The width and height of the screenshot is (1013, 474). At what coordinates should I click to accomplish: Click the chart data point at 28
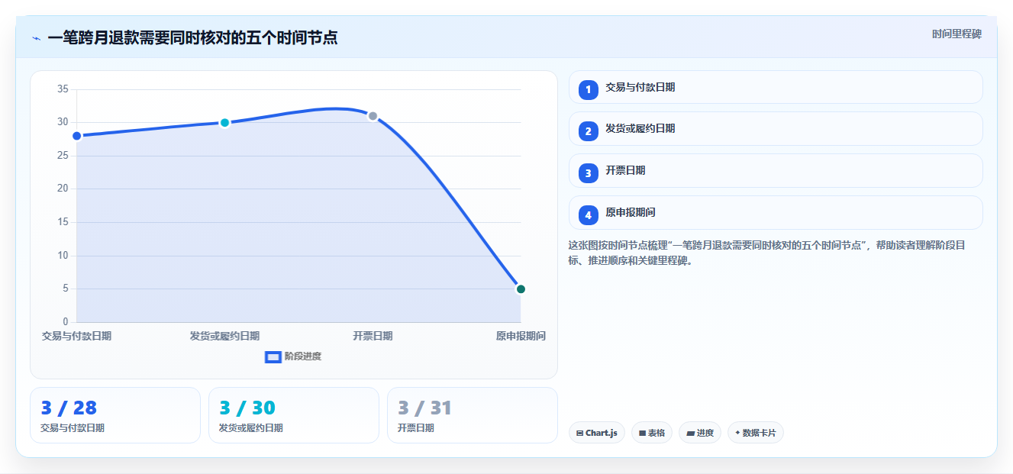[x=76, y=136]
